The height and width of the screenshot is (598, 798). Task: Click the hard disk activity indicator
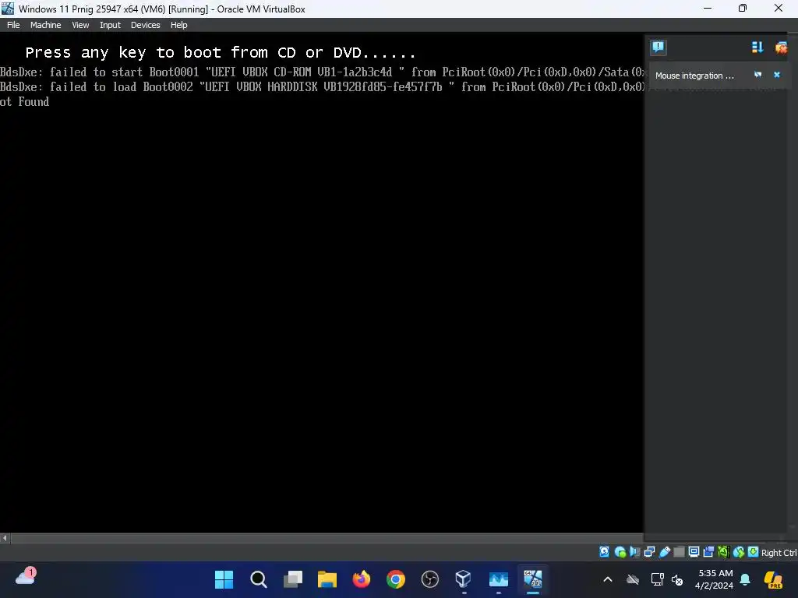point(604,552)
